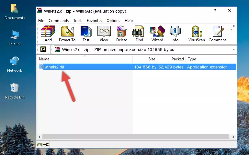Click the 104,858 size cell

pos(145,67)
